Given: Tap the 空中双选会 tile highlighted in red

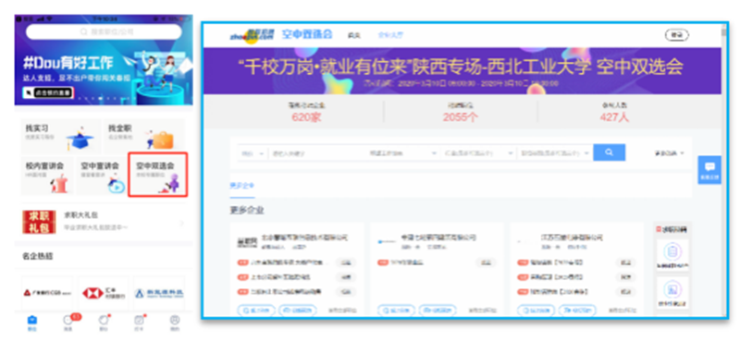Looking at the screenshot, I should tap(158, 175).
